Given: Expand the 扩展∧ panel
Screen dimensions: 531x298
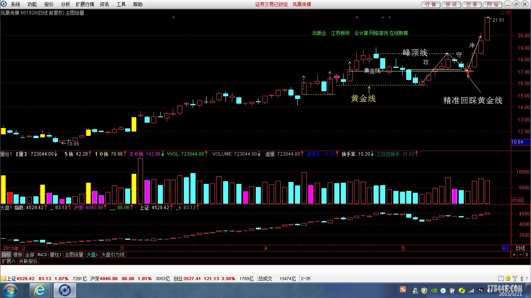Looking at the screenshot, I should coord(9,261).
